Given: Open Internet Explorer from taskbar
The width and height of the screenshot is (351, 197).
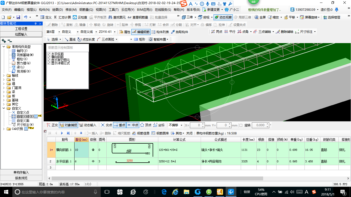Looking at the screenshot, I should point(175,192).
